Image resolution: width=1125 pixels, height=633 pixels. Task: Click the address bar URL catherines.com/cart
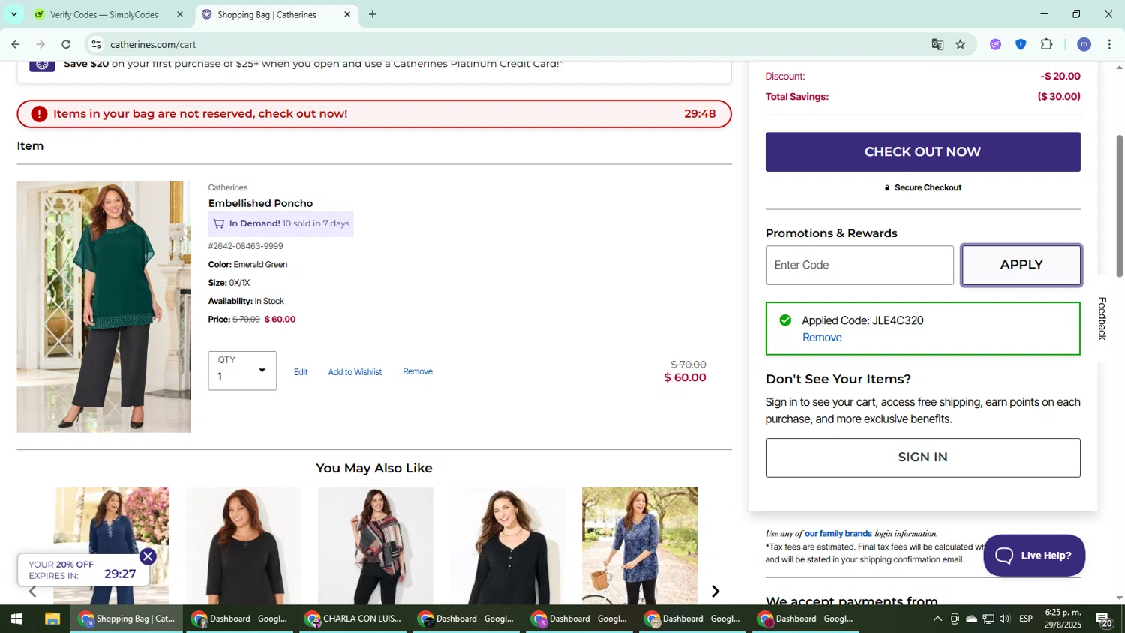[x=153, y=44]
